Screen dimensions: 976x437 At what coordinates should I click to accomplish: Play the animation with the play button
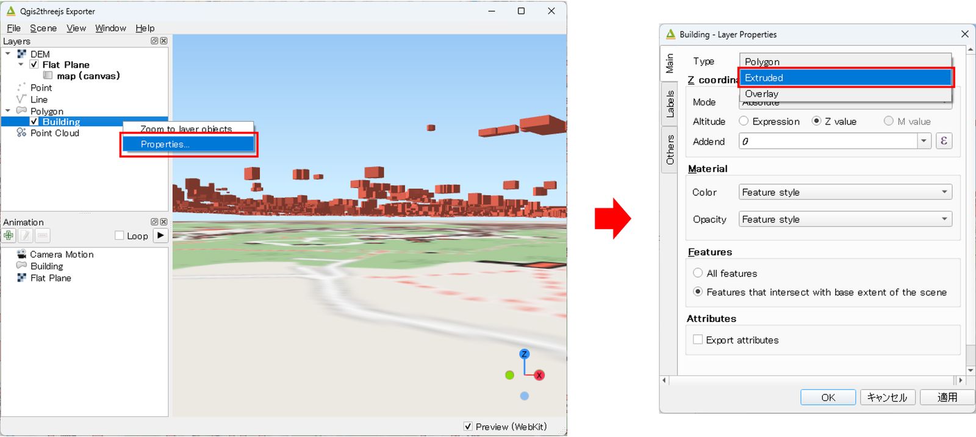click(x=160, y=235)
